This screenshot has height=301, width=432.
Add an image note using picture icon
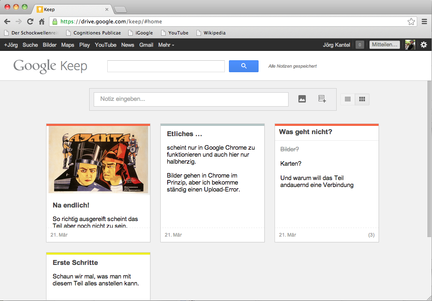click(302, 99)
